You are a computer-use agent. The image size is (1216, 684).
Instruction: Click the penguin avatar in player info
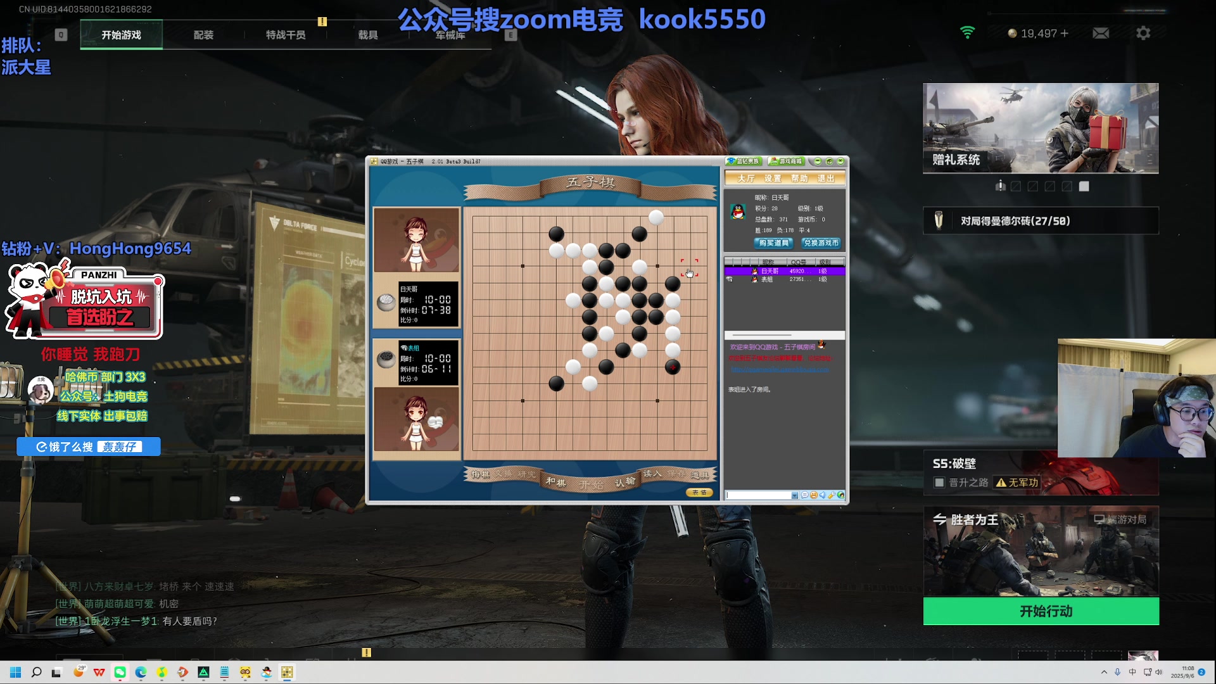click(x=738, y=212)
